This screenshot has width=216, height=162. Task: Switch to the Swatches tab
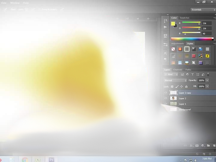click(x=184, y=18)
